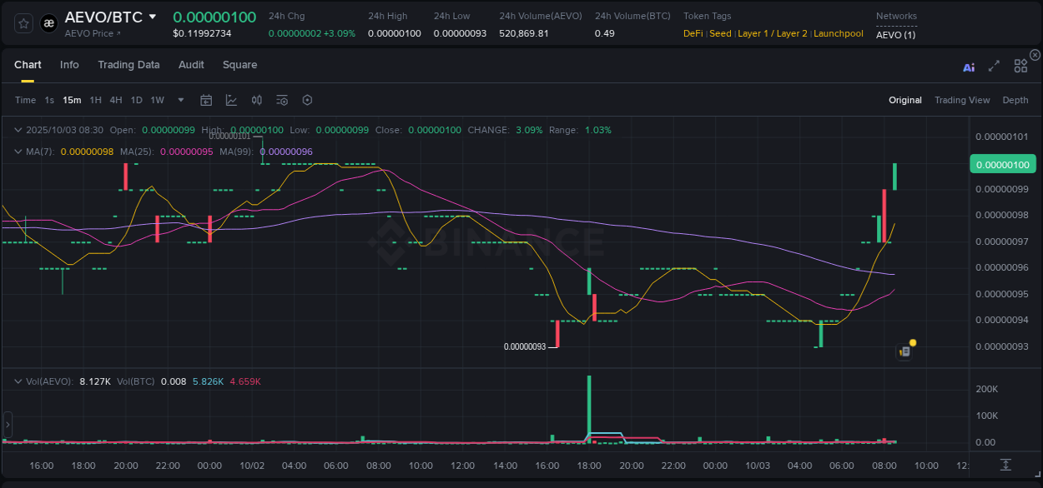
Task: Click the candlestick comparison icon on the toolbar
Action: tap(256, 100)
